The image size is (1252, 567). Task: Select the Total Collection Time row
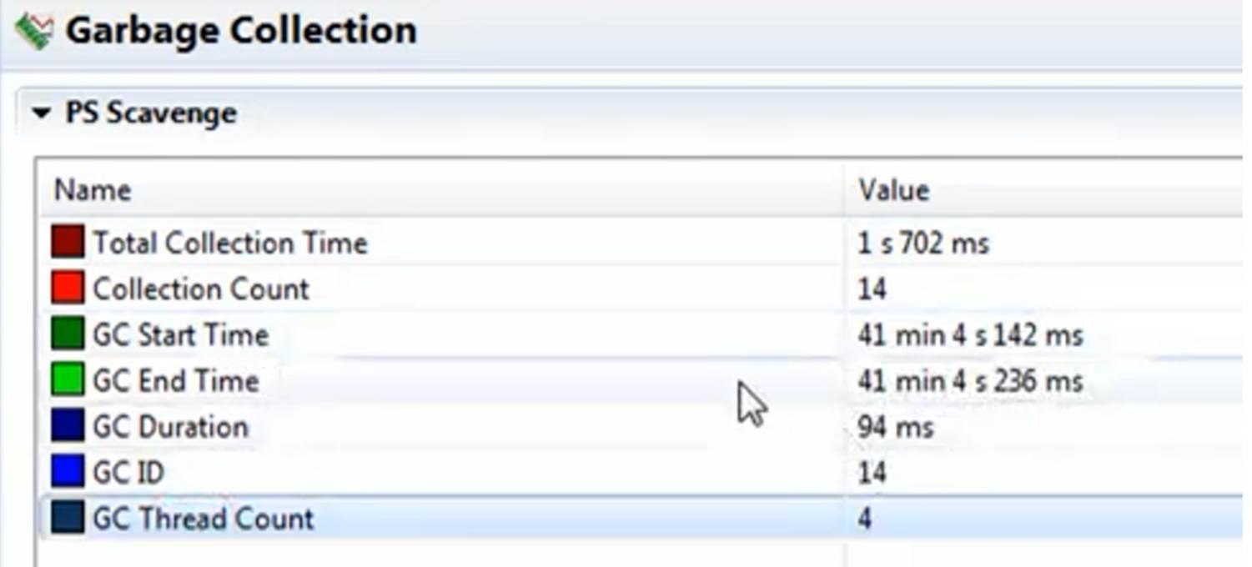pos(229,243)
